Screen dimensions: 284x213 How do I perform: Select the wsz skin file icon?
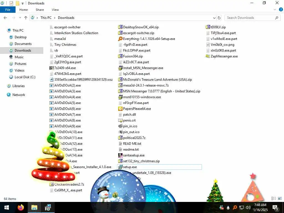(x=52, y=80)
